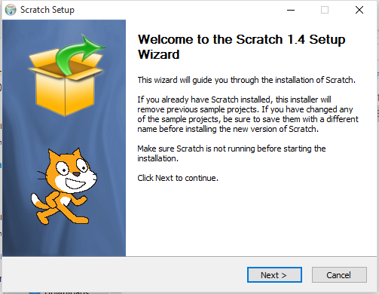
Task: Click the 'Click Next to continue.' line
Action: (178, 178)
